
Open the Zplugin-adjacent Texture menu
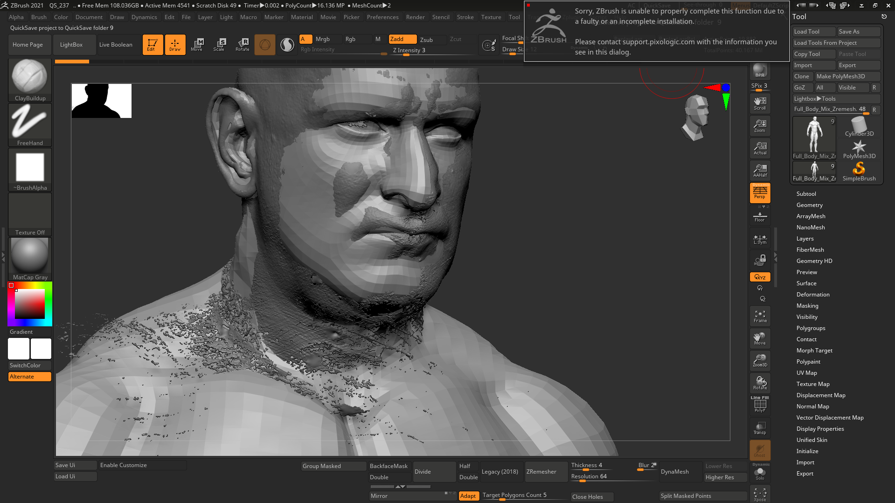491,17
